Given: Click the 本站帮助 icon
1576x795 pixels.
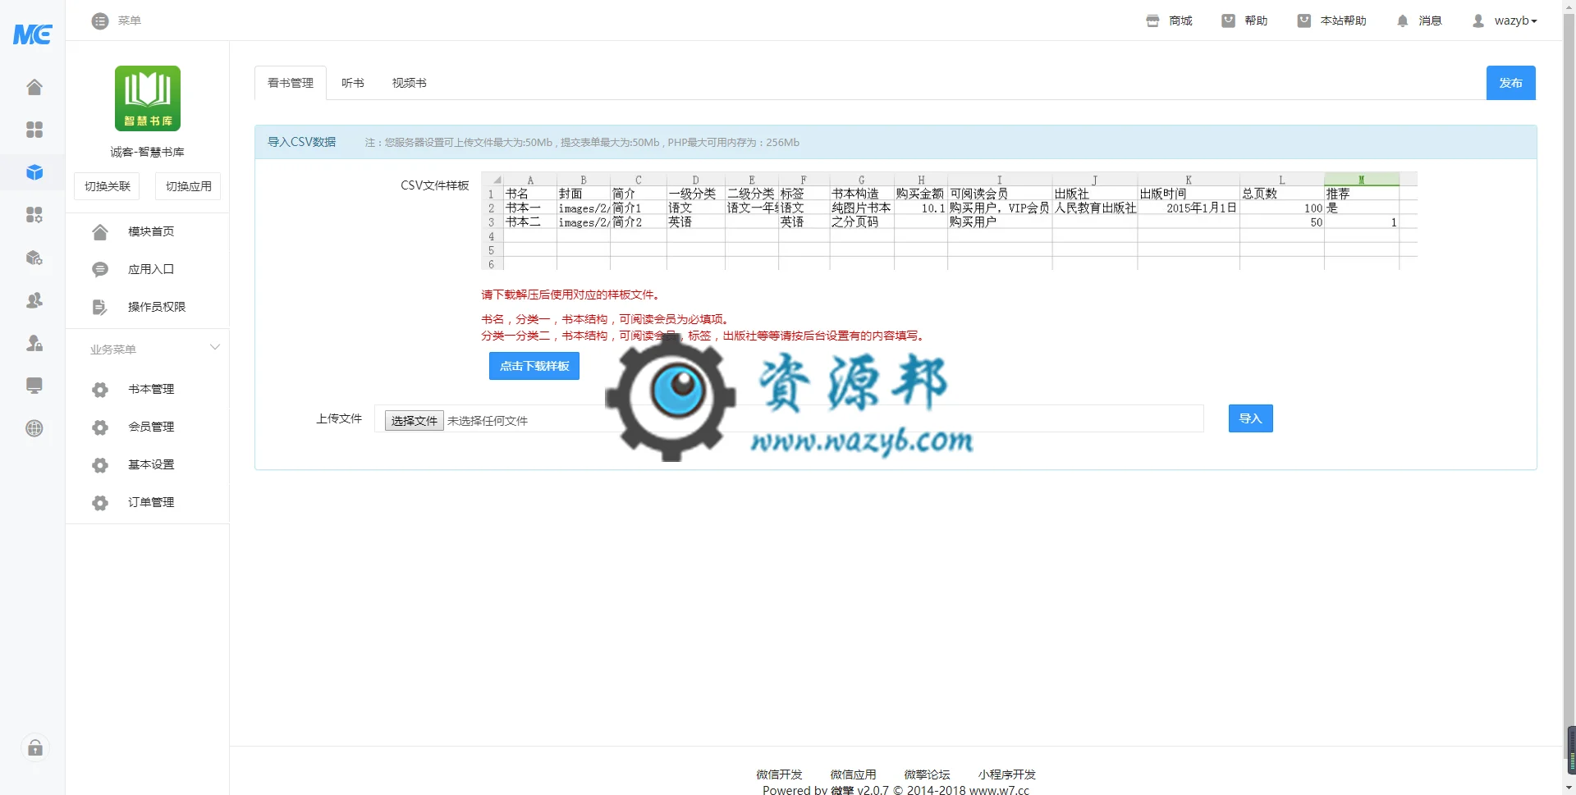Looking at the screenshot, I should point(1303,21).
